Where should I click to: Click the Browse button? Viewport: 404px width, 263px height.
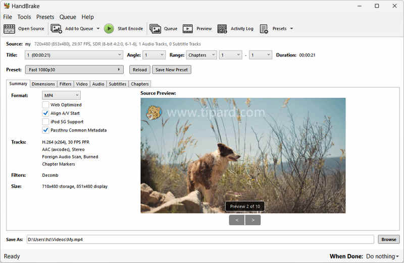coord(389,239)
